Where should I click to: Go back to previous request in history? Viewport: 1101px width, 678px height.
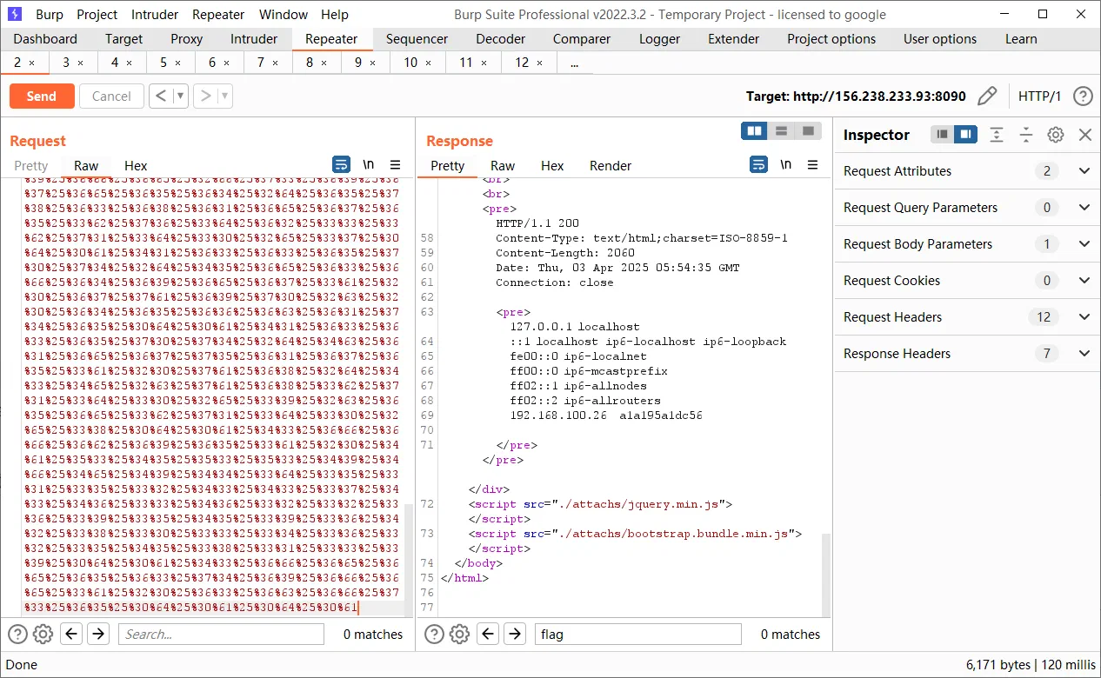click(x=161, y=96)
